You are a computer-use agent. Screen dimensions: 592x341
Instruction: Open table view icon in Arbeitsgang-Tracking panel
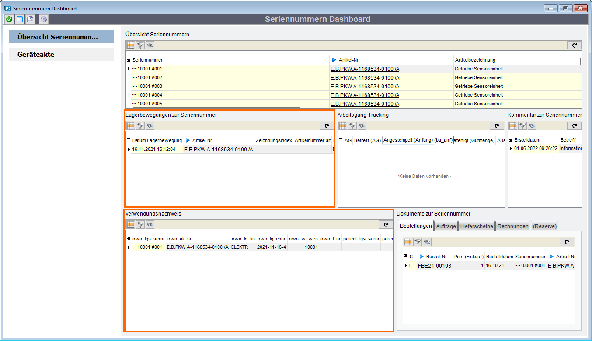click(x=343, y=125)
